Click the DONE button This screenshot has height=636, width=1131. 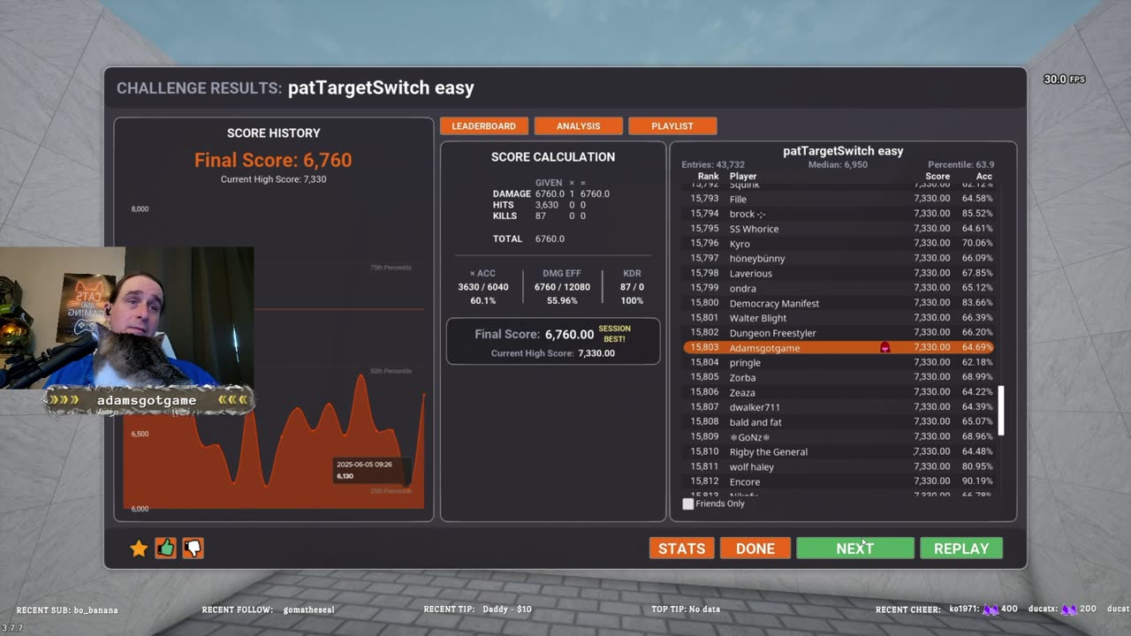pos(755,549)
